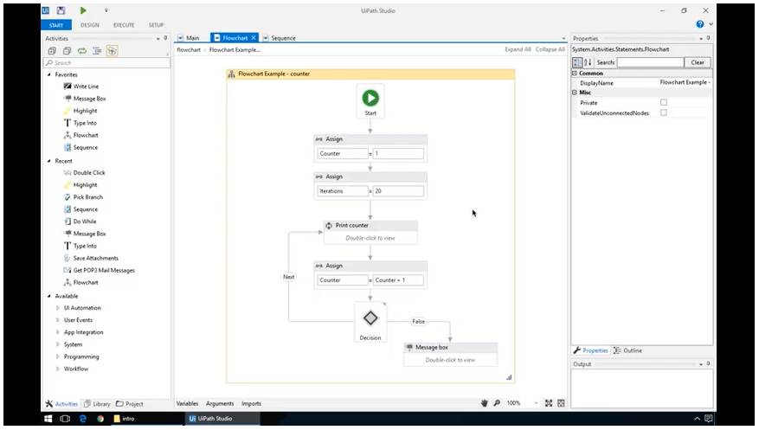Switch to the Properties panel tab
Viewport: 759px width, 430px height.
point(591,350)
